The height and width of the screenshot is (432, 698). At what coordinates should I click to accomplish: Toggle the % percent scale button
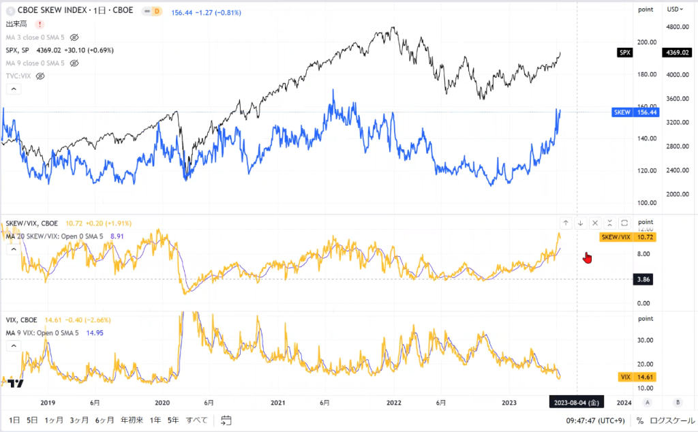point(639,420)
